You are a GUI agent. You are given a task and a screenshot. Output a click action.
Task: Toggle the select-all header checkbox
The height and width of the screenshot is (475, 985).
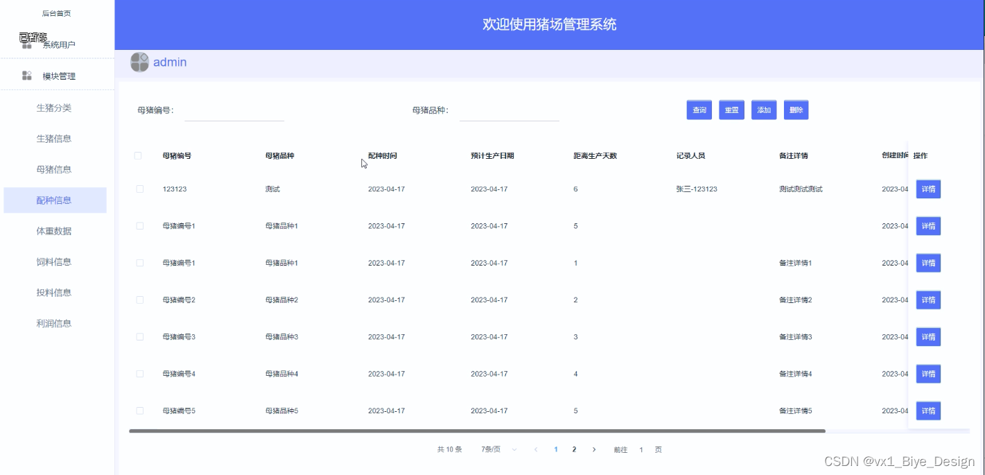click(x=138, y=156)
